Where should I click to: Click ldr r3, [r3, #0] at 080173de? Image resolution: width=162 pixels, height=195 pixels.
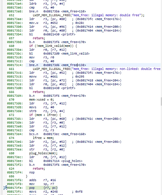47,123
